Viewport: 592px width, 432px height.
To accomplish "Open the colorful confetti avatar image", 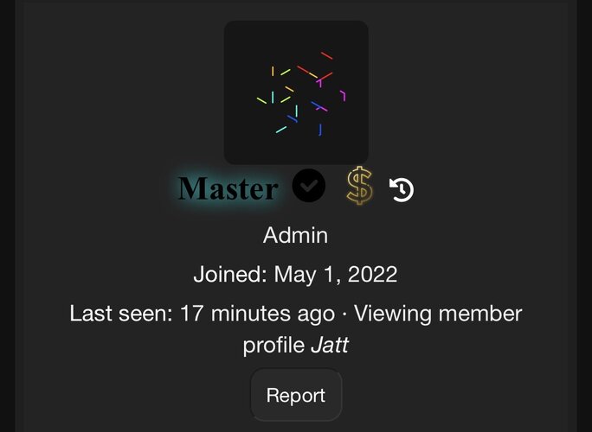I will 296,92.
